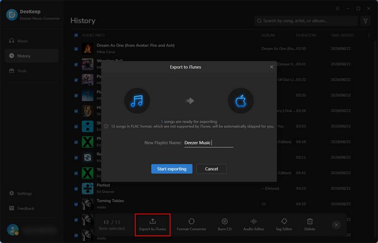Viewport: 378px width, 243px height.
Task: Edit the New Playlist Name field
Action: 208,142
